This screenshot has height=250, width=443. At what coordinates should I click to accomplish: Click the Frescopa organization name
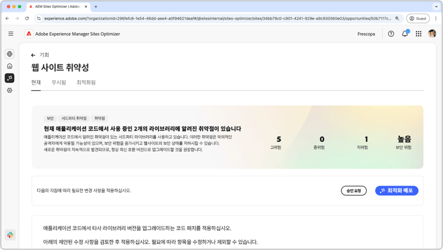pyautogui.click(x=366, y=34)
